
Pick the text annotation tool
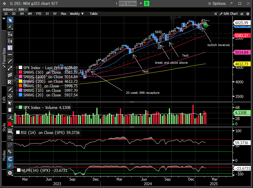coord(10,48)
